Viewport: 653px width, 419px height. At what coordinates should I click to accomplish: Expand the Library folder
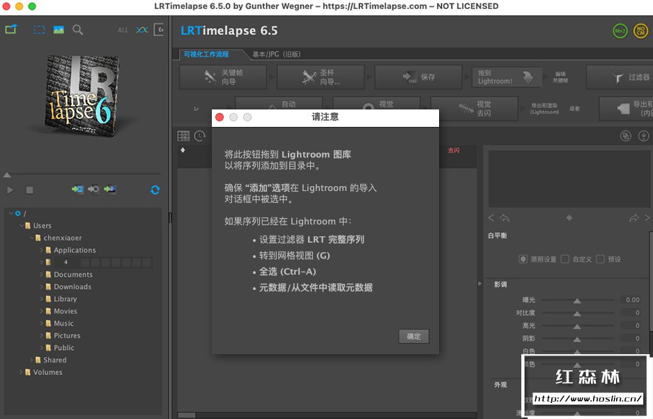click(x=42, y=298)
